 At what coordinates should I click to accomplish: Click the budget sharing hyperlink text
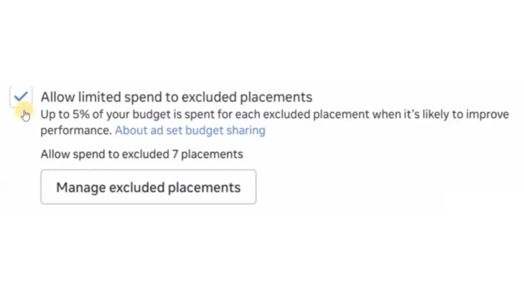point(190,130)
